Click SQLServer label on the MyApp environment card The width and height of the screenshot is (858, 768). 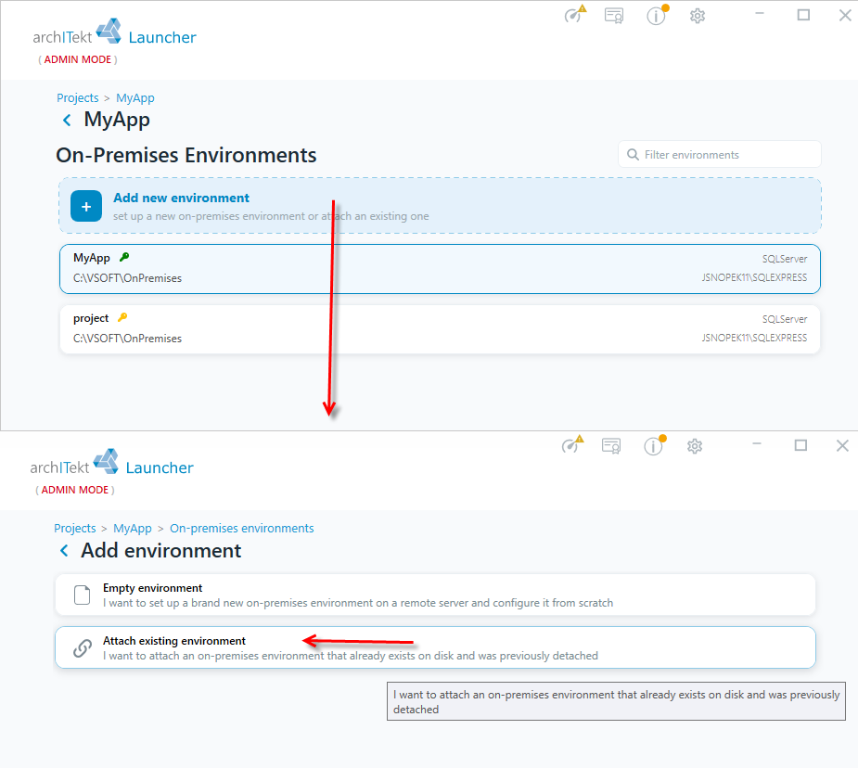(x=785, y=259)
